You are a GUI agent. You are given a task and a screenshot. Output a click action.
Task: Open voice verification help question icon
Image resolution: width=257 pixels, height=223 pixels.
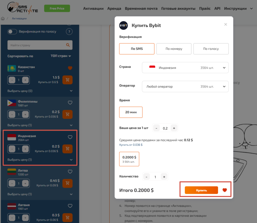point(69,32)
